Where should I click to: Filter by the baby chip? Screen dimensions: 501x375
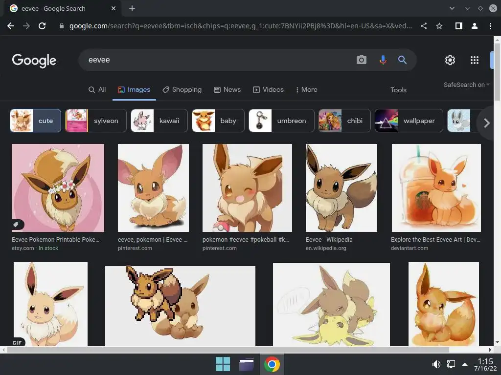(x=218, y=121)
